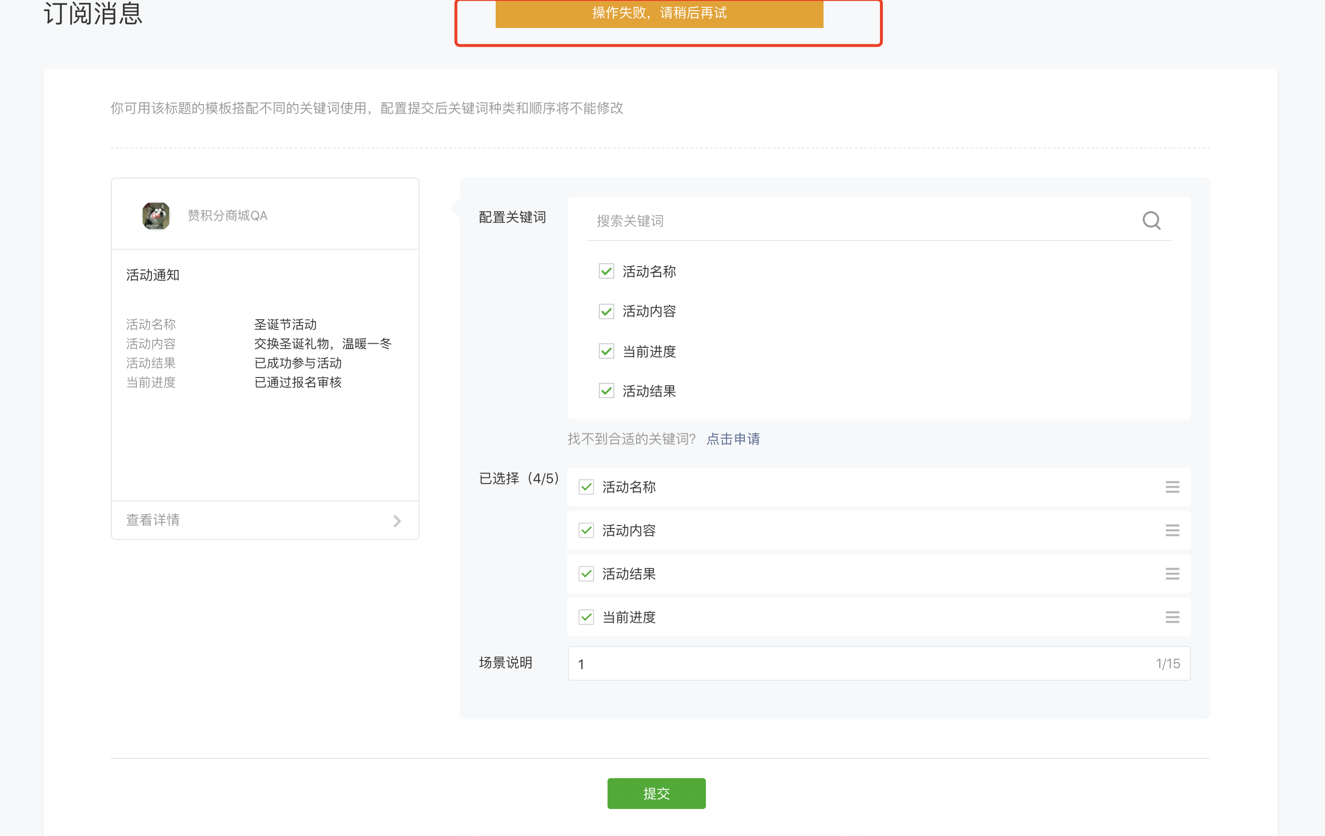Click the keyword search magnifier icon

1151,221
